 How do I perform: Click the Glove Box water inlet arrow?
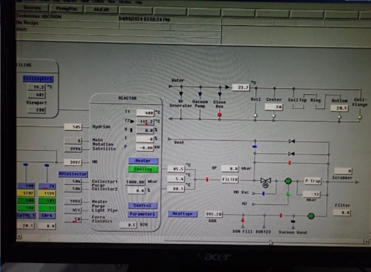[219, 95]
